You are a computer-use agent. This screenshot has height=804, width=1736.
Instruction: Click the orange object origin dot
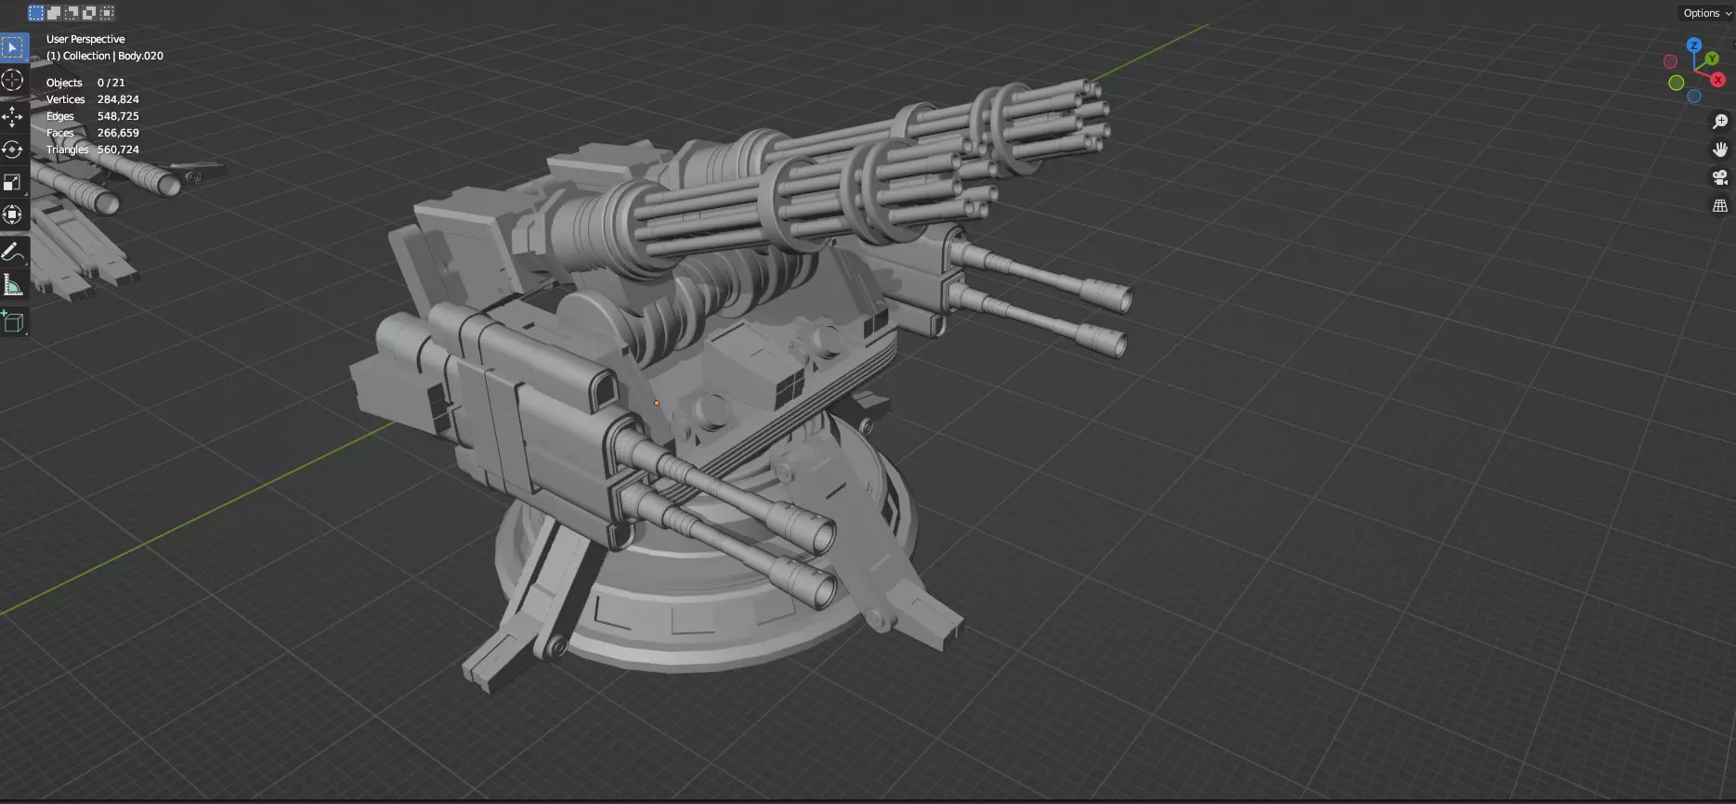click(x=657, y=403)
